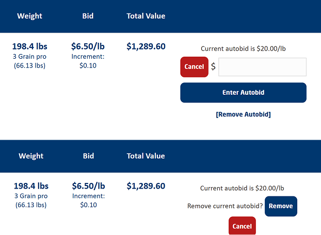321x235 pixels.
Task: Click the Total Value header in the upper table
Action: 146,16
